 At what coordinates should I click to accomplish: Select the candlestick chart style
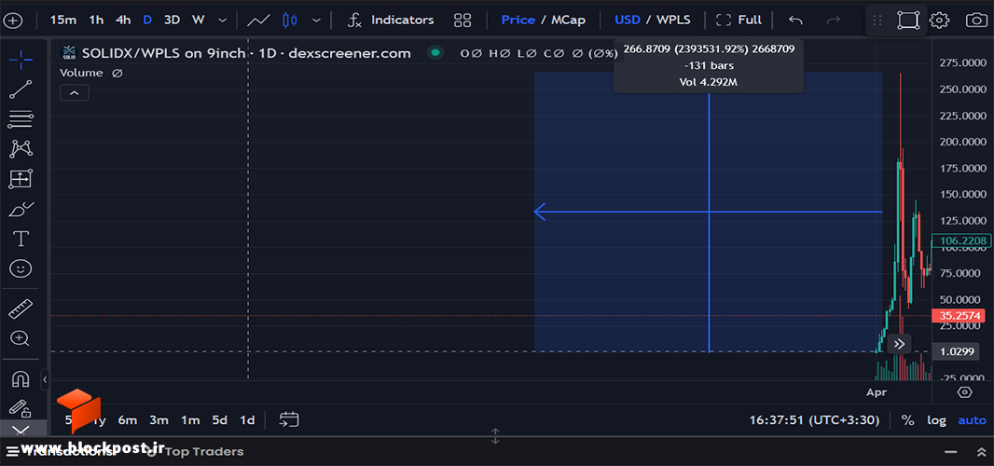(x=290, y=21)
